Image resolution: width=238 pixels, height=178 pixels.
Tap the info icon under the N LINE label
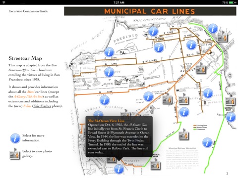(105, 100)
